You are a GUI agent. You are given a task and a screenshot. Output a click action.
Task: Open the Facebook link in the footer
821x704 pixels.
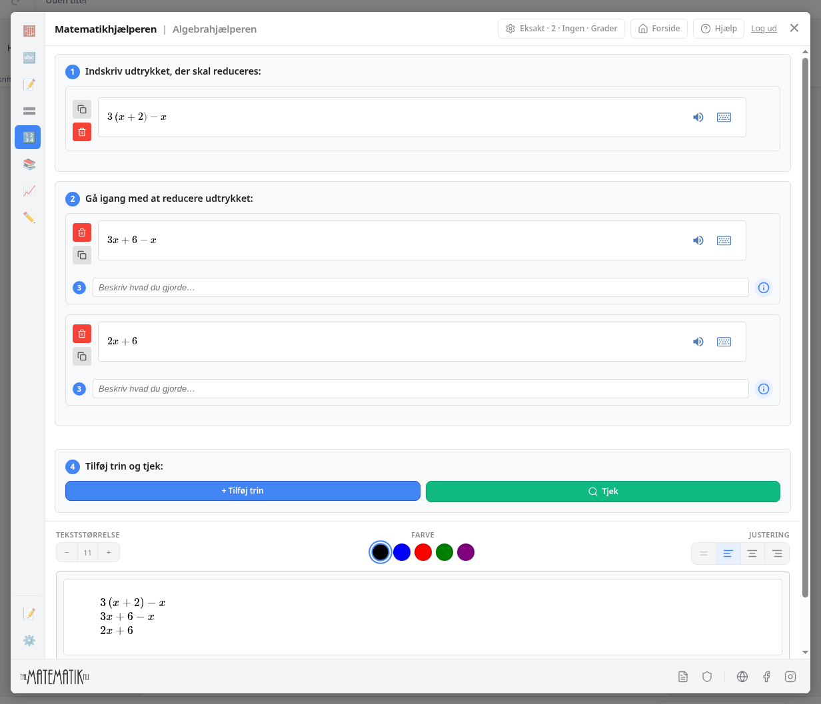tap(766, 677)
